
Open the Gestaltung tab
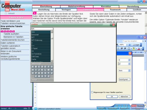44,10
